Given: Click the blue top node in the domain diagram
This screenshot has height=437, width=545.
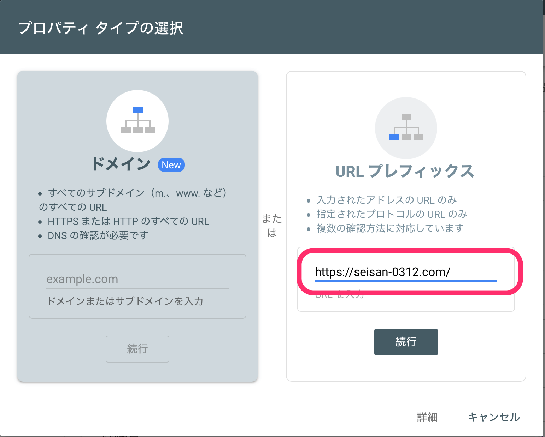Looking at the screenshot, I should [137, 110].
